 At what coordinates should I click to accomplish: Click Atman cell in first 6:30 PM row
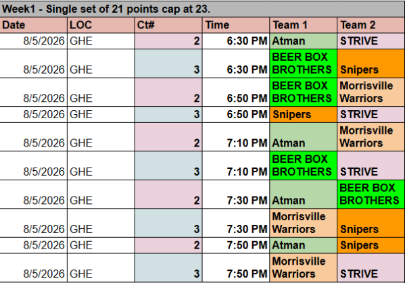[303, 41]
